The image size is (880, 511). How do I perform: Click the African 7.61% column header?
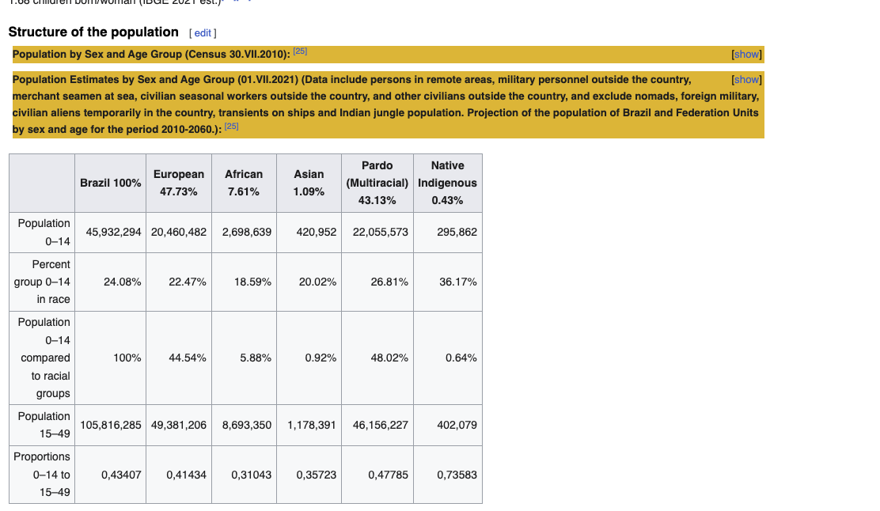point(244,184)
